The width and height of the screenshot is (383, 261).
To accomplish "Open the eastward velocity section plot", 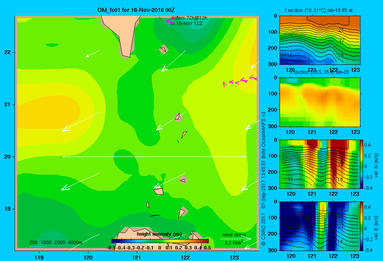I will [320, 226].
